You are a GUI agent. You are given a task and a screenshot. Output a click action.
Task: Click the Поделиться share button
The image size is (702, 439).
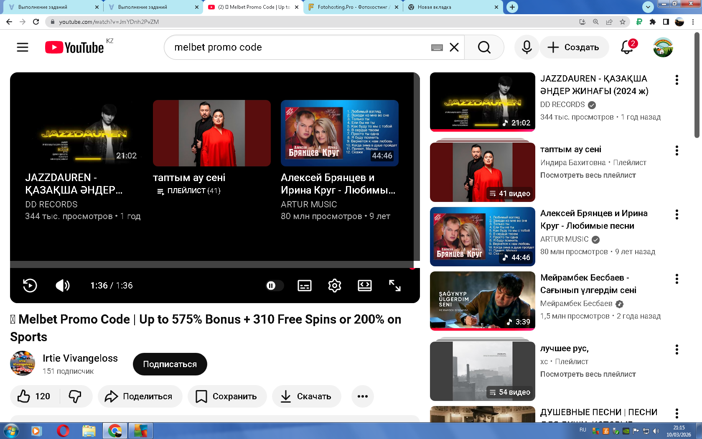pos(140,396)
